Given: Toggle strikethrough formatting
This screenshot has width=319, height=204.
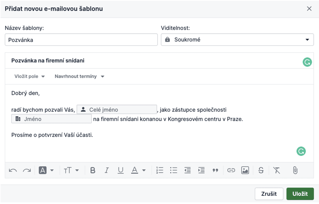Looking at the screenshot, I should click(x=261, y=170).
